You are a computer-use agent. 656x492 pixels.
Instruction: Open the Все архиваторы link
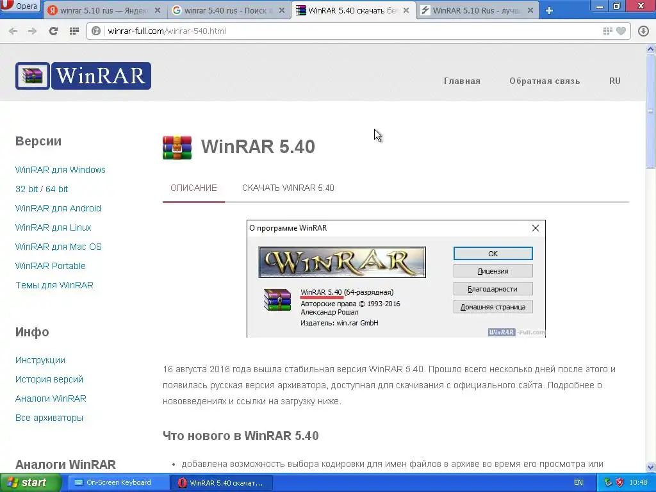click(x=49, y=418)
